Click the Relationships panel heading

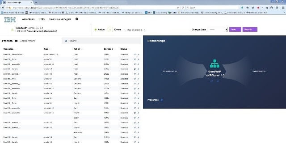156,41
